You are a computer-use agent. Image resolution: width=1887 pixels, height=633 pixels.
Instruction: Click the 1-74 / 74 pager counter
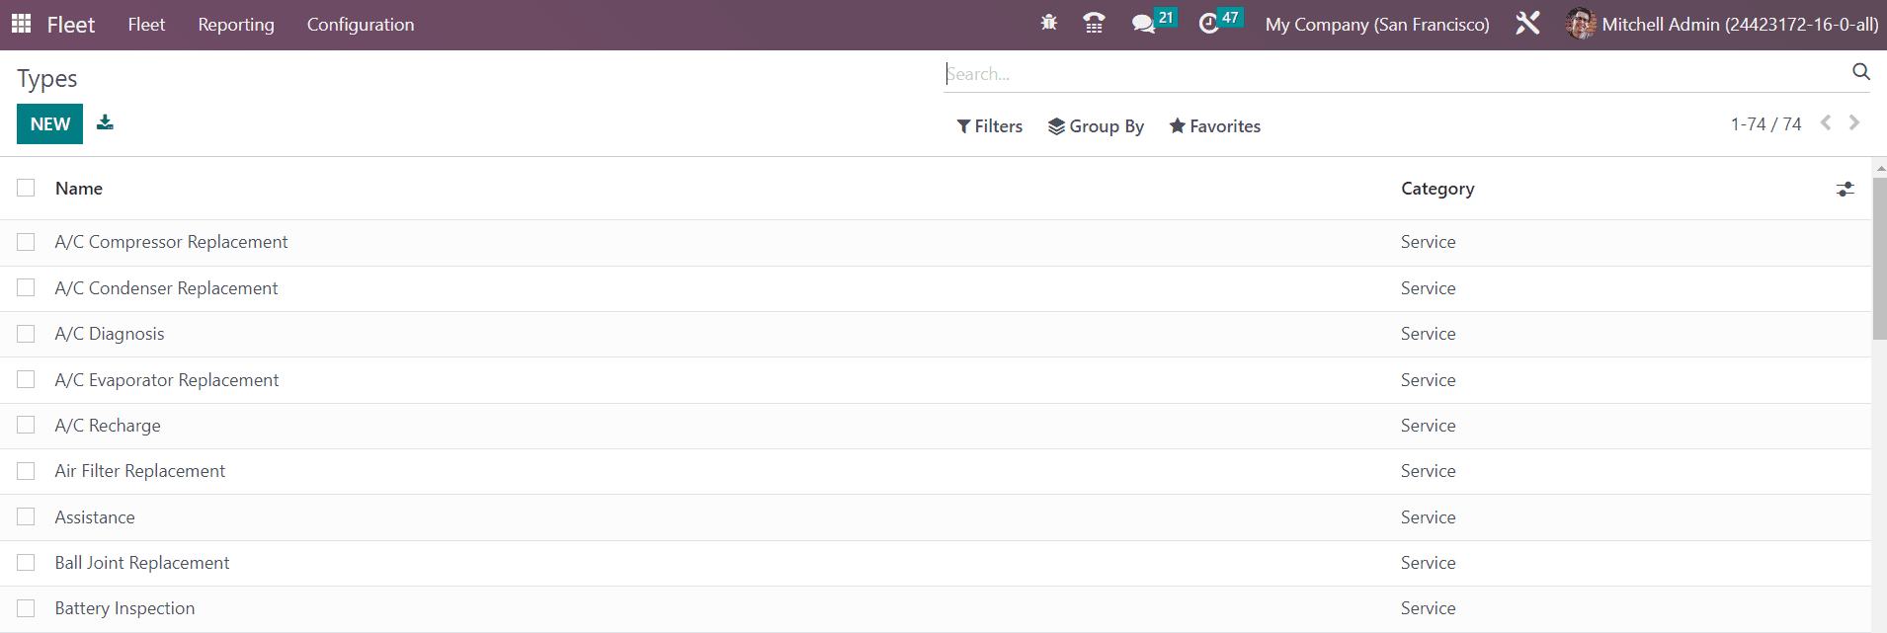[x=1765, y=123]
